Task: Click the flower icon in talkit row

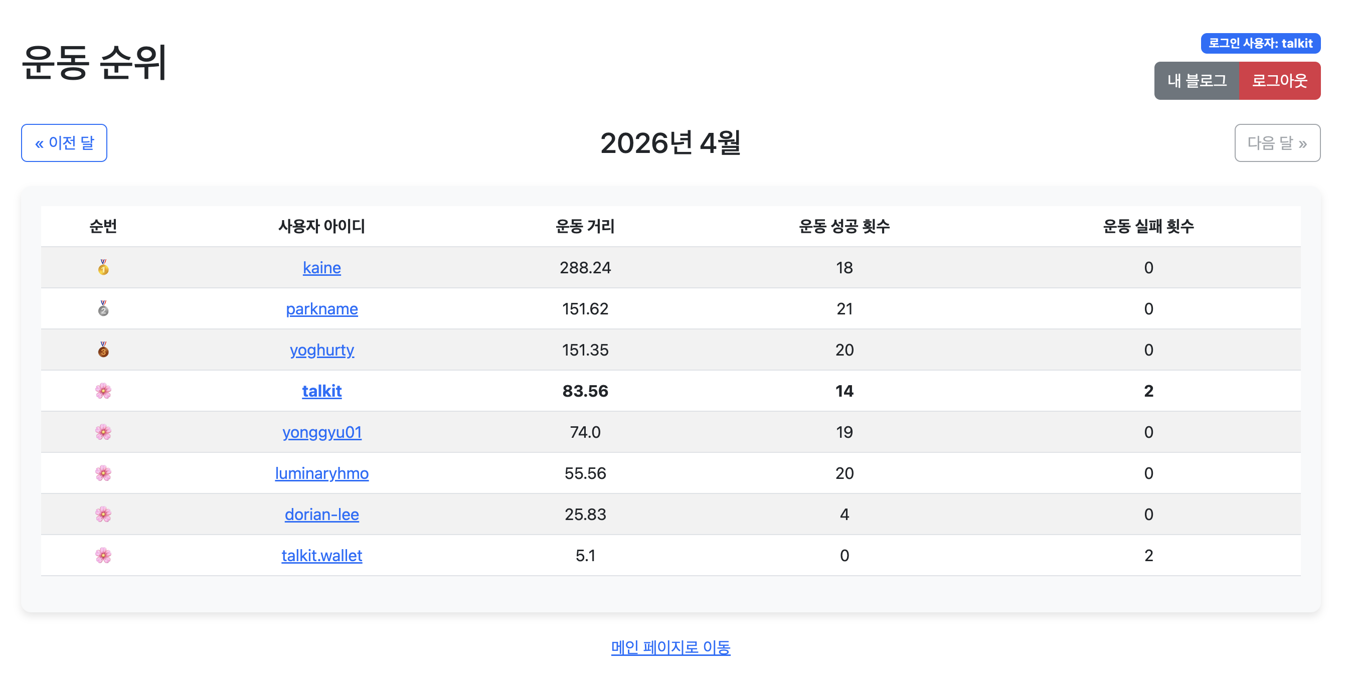Action: tap(103, 391)
